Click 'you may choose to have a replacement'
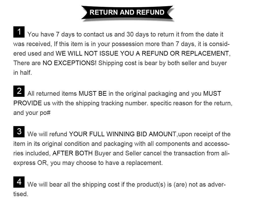Screen dimensions: 254x204 pos(106,163)
